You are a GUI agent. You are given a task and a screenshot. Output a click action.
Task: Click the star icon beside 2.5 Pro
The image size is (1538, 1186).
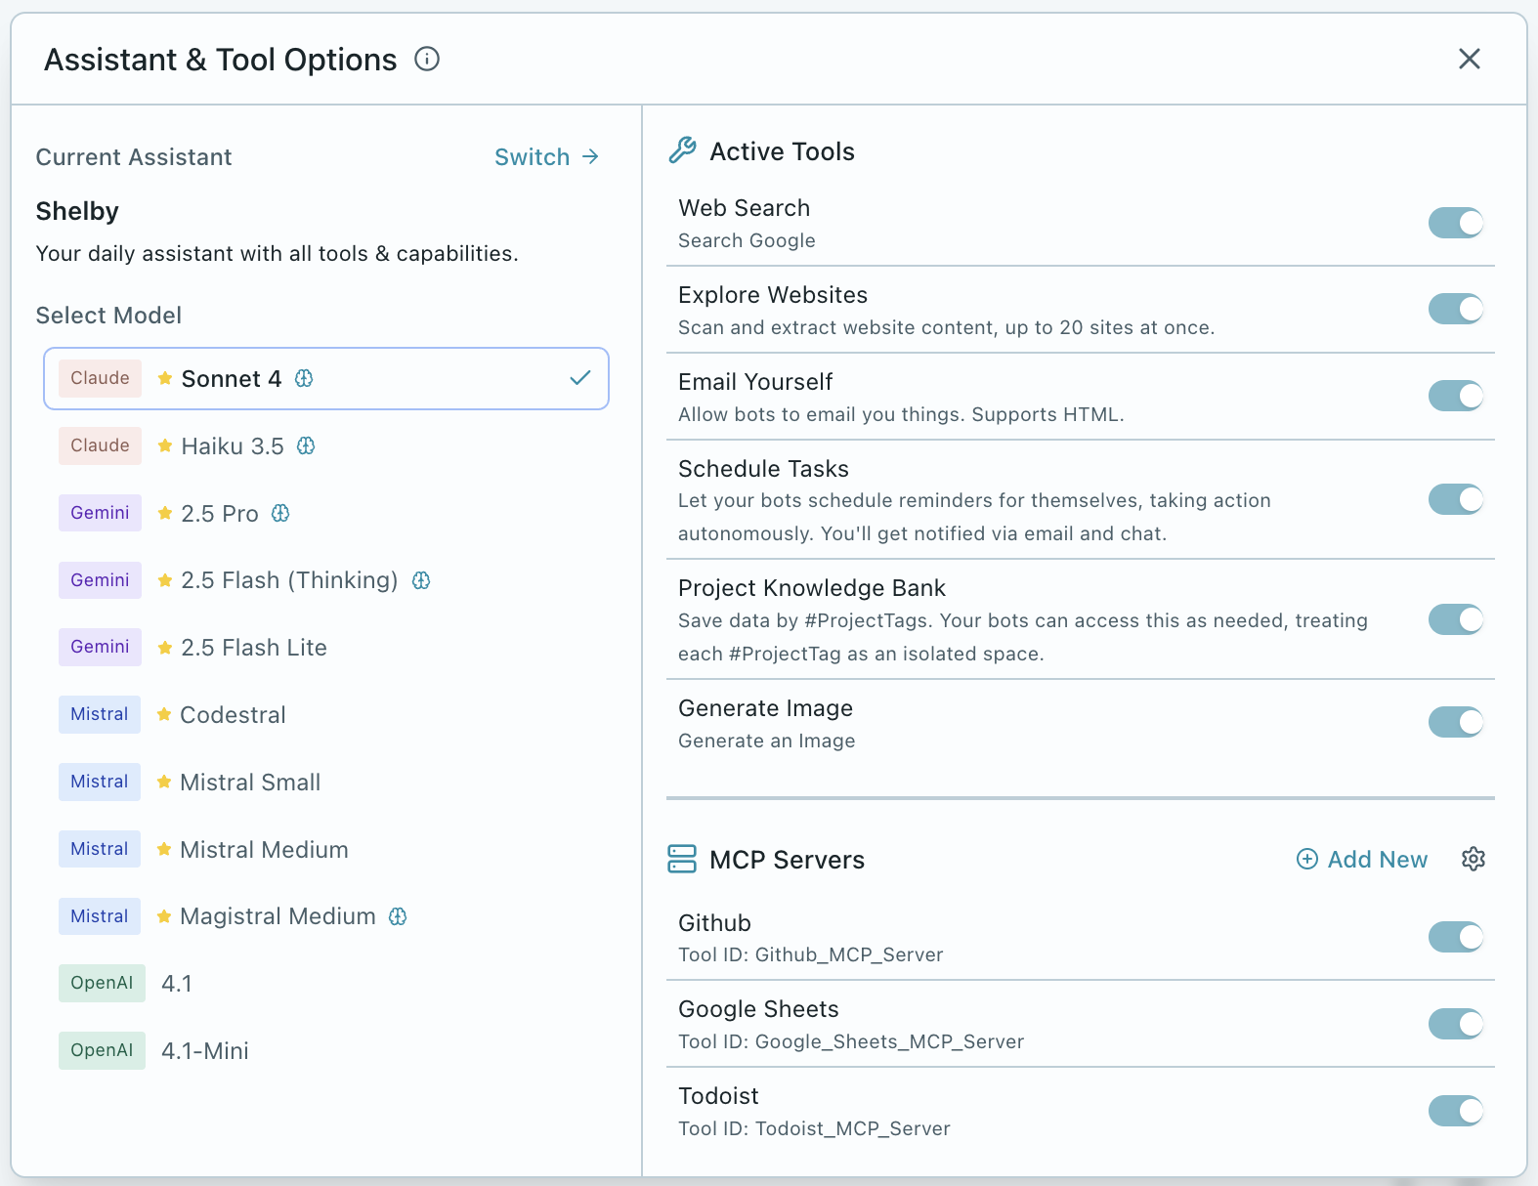(165, 513)
